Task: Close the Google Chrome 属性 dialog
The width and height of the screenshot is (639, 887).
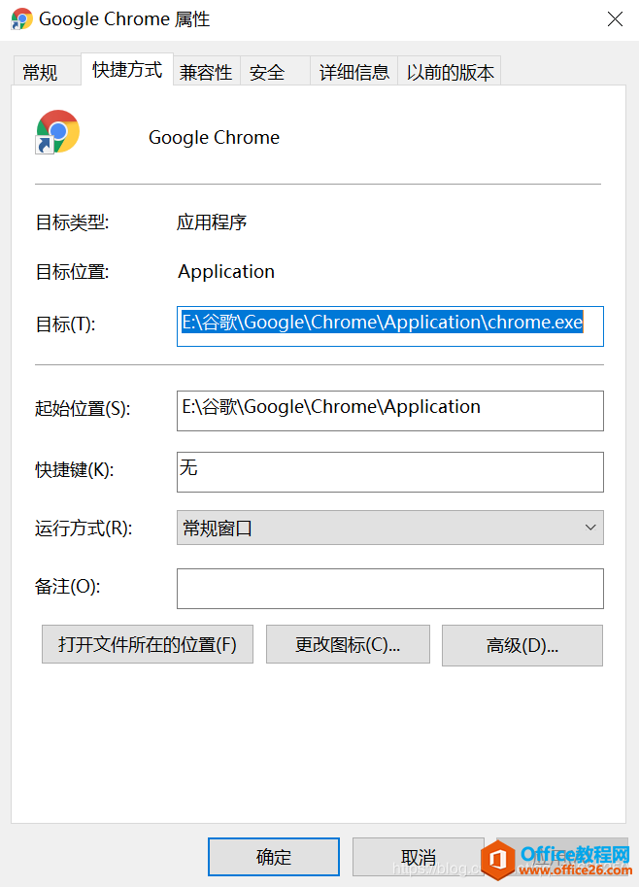Action: click(x=615, y=18)
